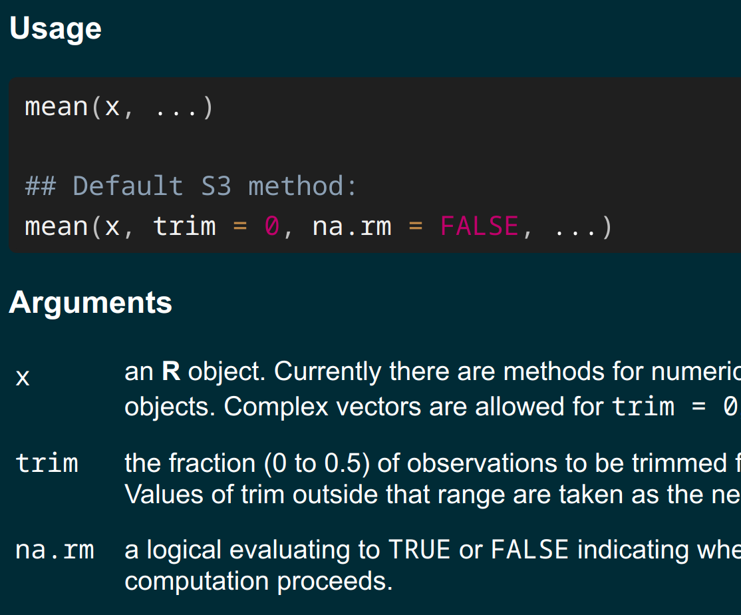Click the Default S3 method comment

[191, 186]
